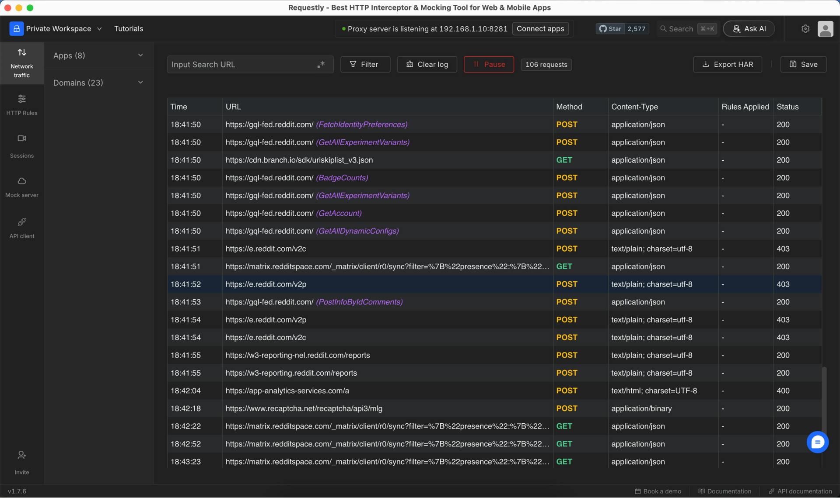
Task: Open Sessions sidebar section
Action: click(x=22, y=146)
